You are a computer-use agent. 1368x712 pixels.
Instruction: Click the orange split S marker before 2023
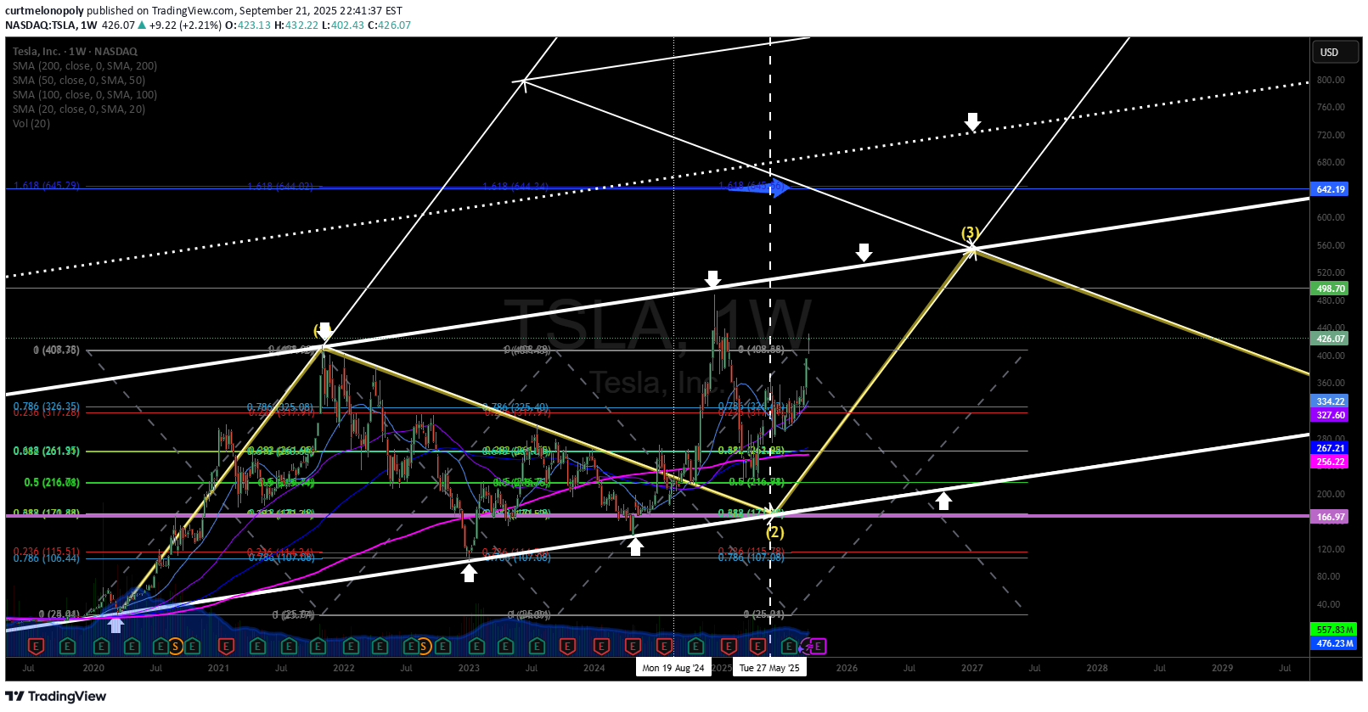(x=423, y=647)
